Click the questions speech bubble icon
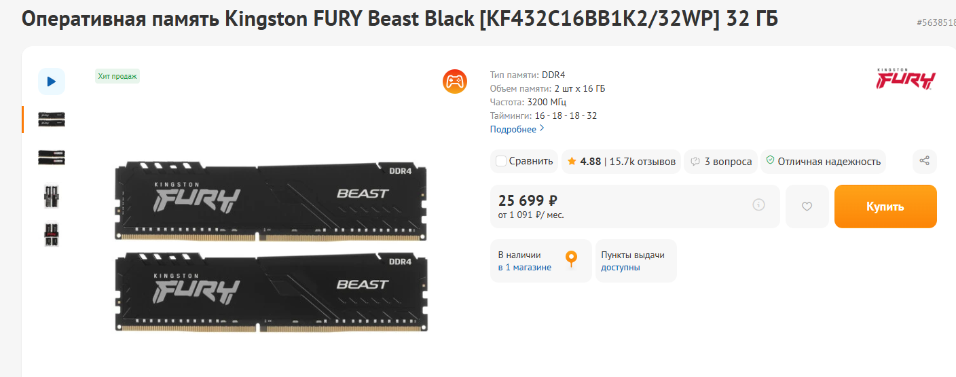This screenshot has height=377, width=956. [x=695, y=162]
